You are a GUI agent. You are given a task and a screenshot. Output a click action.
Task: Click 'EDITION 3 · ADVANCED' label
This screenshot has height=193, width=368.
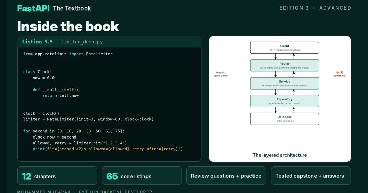point(315,8)
